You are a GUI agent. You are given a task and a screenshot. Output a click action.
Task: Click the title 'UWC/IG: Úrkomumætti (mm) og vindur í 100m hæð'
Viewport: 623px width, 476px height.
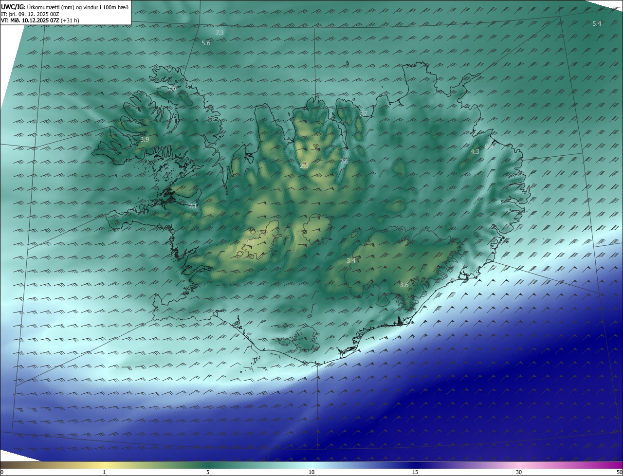[x=65, y=7]
